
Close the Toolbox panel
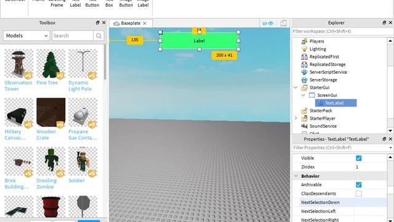tap(104, 23)
